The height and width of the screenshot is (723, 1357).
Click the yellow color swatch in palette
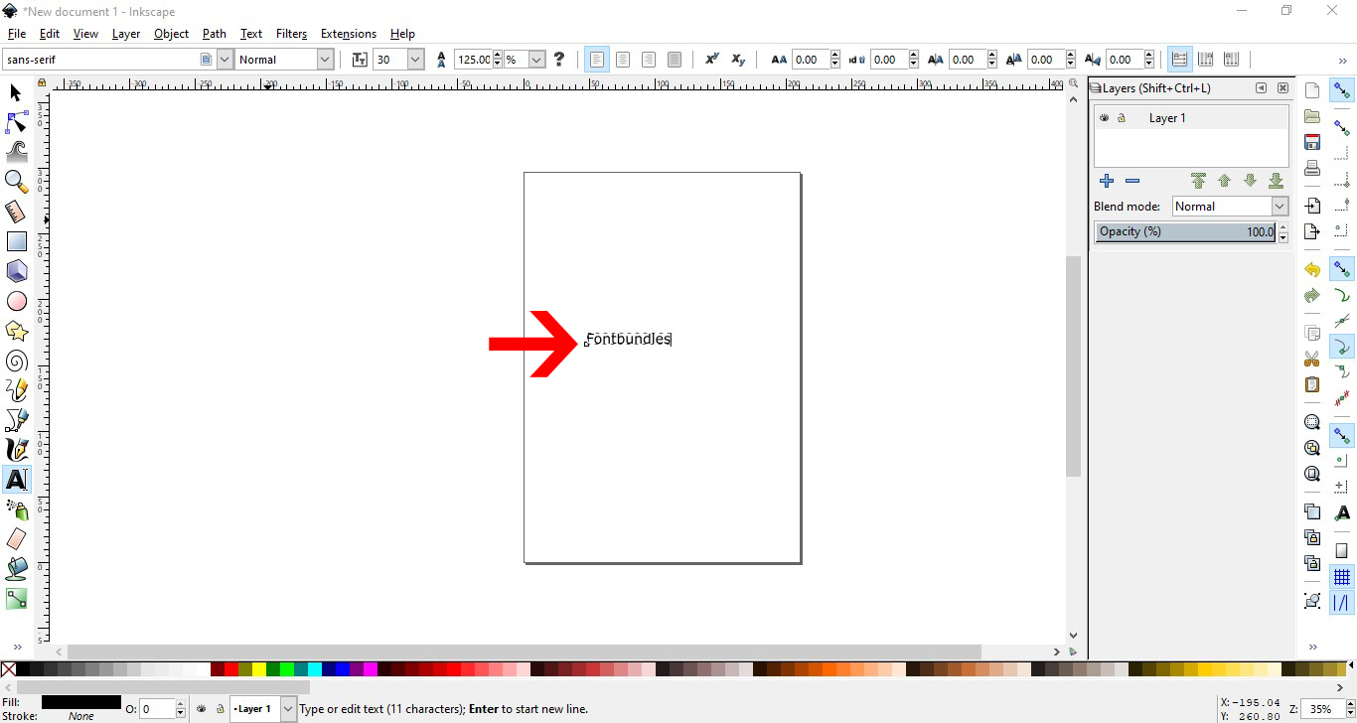(x=259, y=669)
